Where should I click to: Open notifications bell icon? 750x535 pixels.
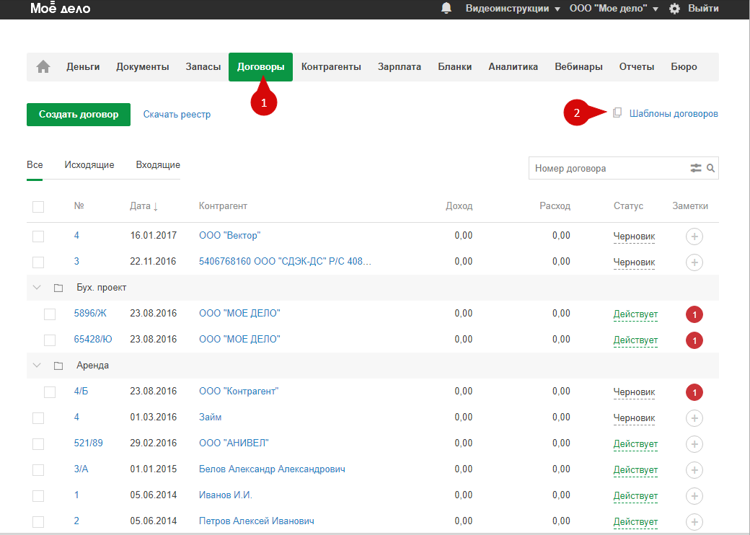(446, 9)
